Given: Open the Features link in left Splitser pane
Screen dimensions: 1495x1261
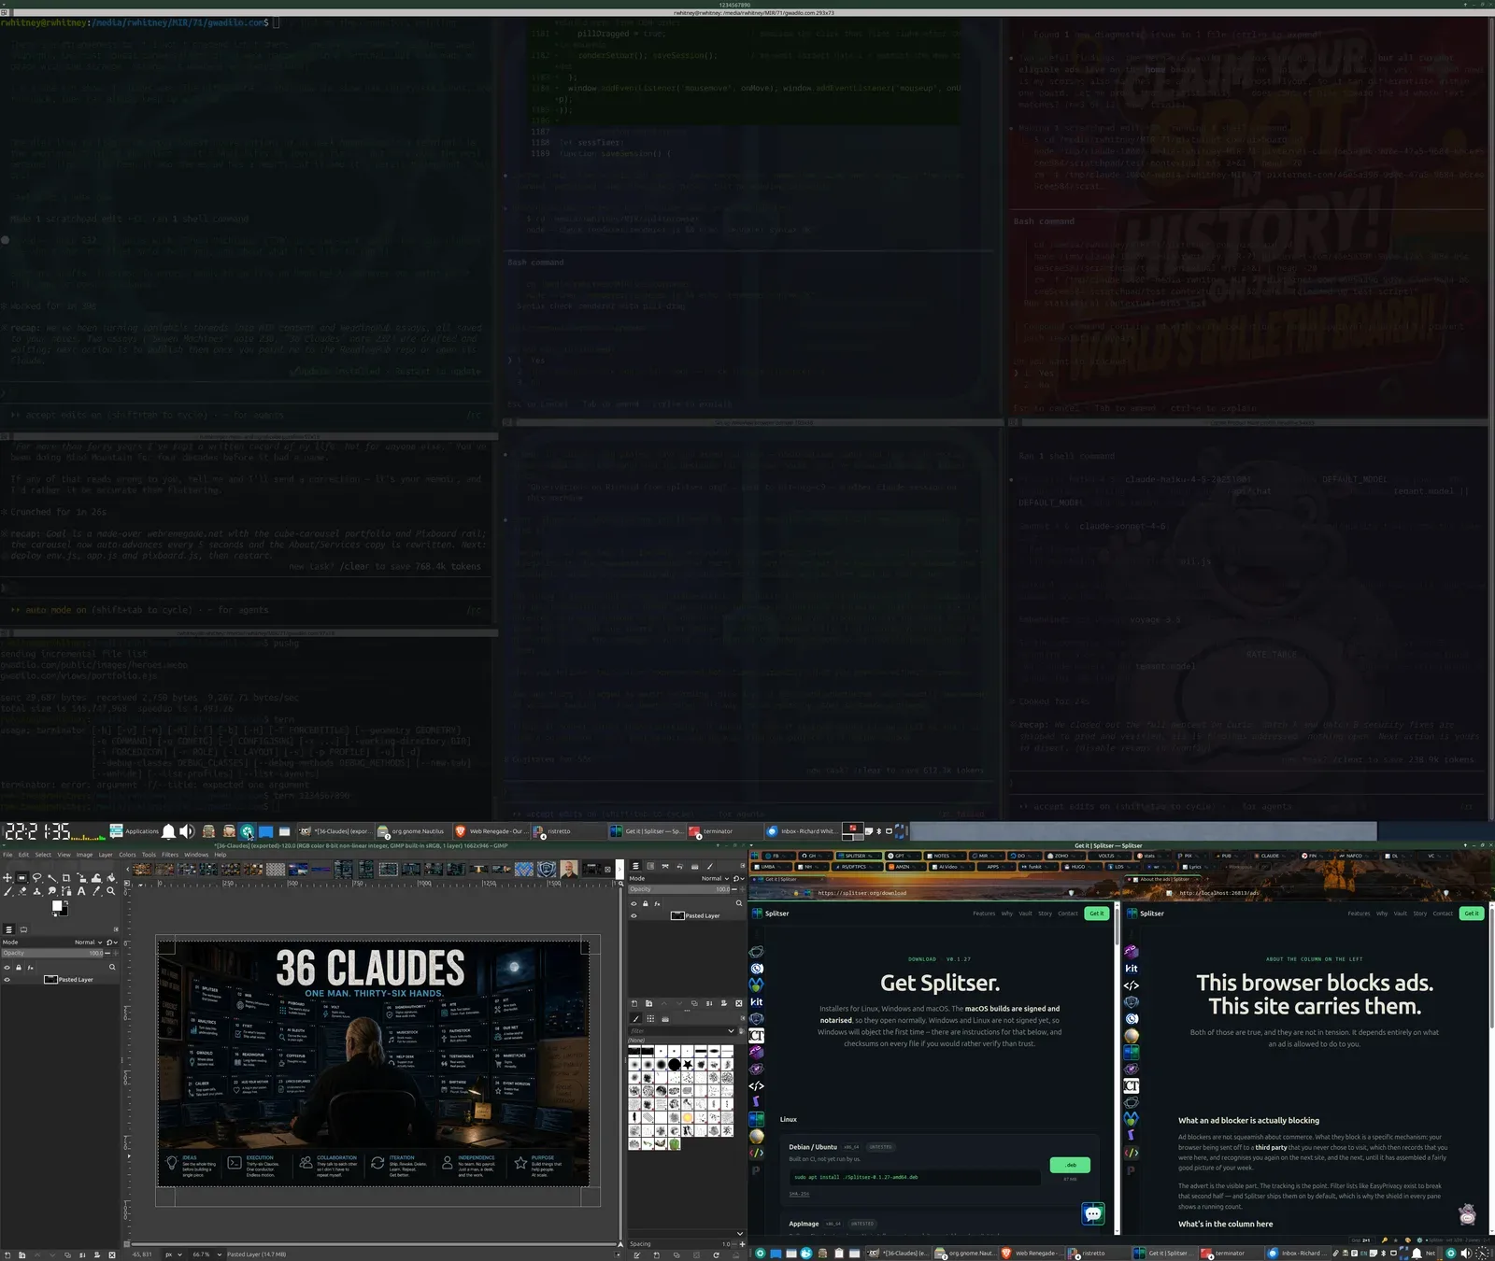Looking at the screenshot, I should pyautogui.click(x=984, y=914).
